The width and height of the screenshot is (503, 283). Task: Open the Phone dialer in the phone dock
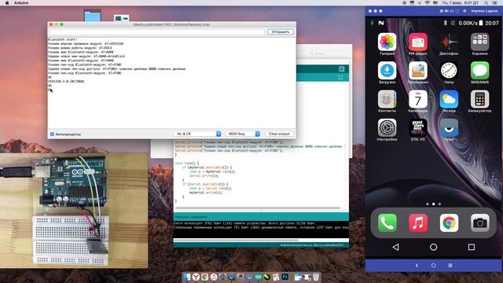tap(387, 222)
